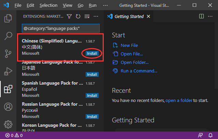This screenshot has width=218, height=139.
Task: Open the Run and Debug view
Action: click(8, 72)
